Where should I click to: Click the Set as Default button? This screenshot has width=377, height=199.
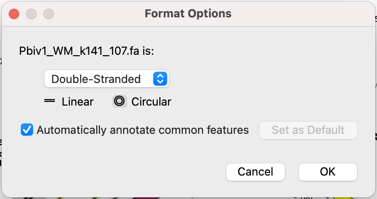click(x=308, y=130)
